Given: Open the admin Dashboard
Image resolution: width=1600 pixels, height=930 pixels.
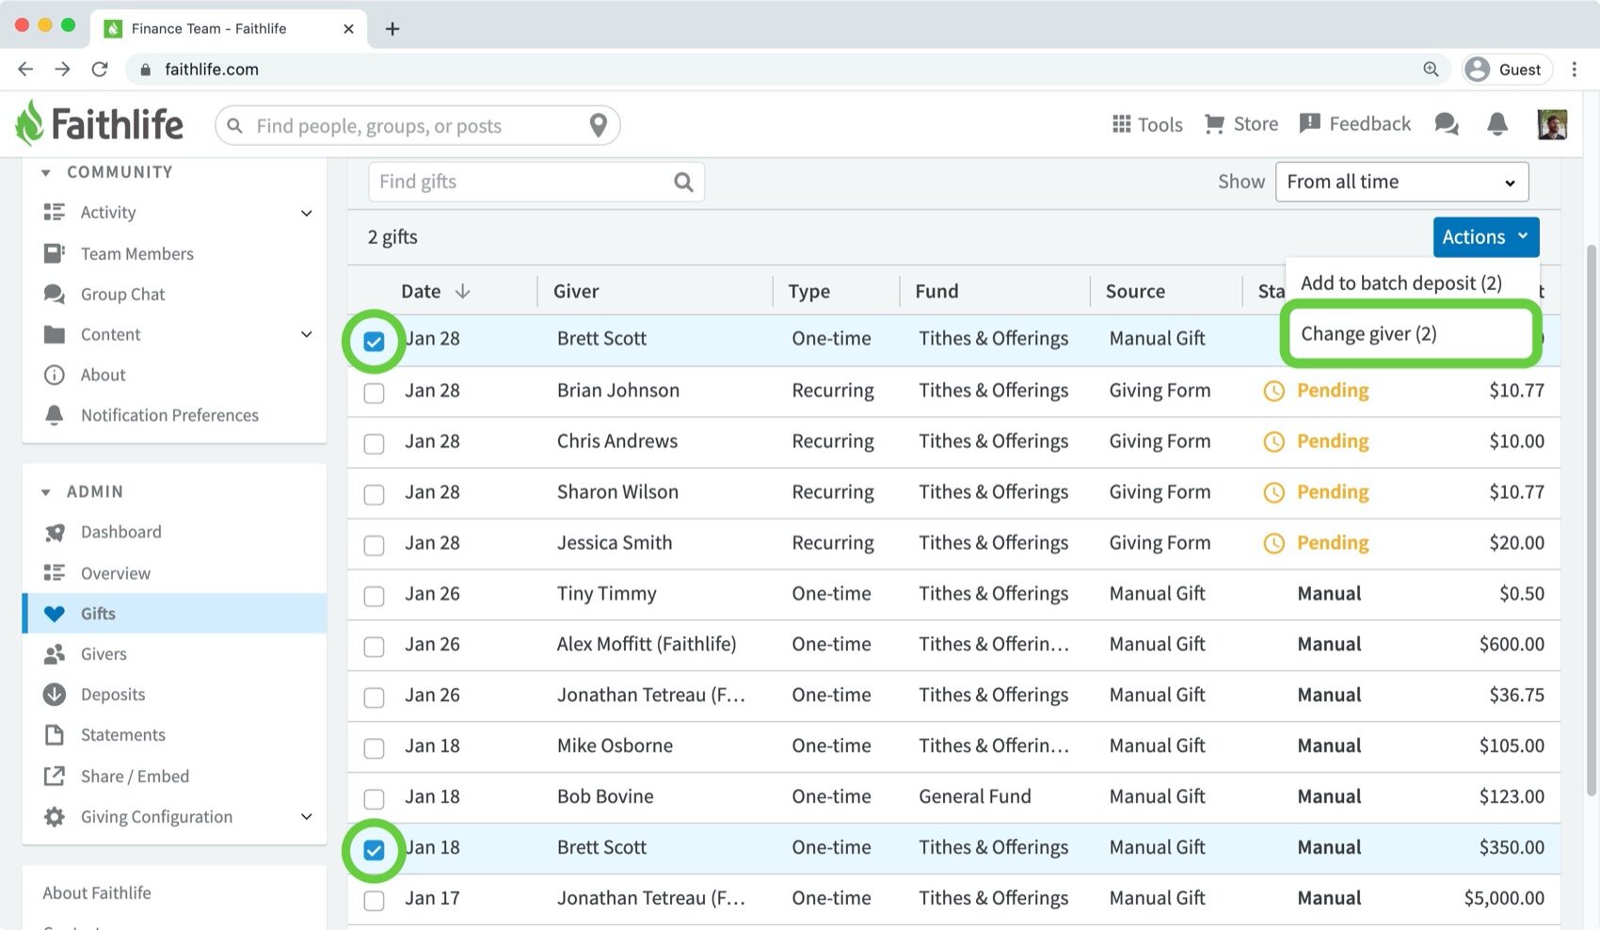Looking at the screenshot, I should click(120, 532).
